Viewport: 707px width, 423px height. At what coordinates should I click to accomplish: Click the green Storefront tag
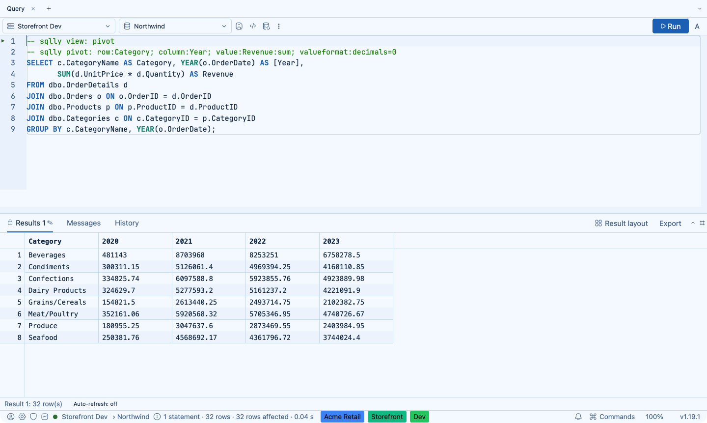(387, 417)
